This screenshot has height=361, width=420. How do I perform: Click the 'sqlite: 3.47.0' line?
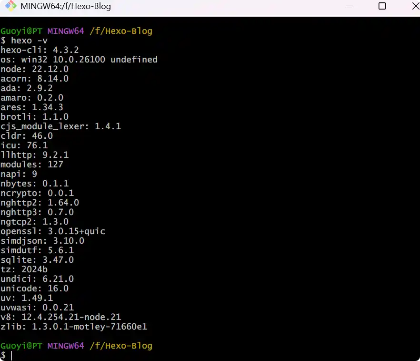point(37,259)
